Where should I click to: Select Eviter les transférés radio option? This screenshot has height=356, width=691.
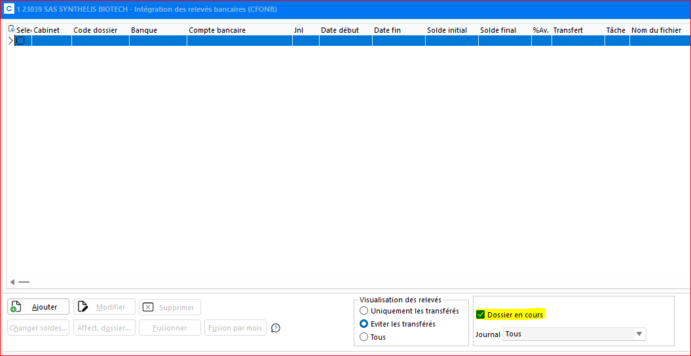(x=364, y=324)
